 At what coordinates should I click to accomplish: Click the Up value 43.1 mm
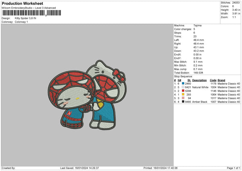click(x=198, y=47)
